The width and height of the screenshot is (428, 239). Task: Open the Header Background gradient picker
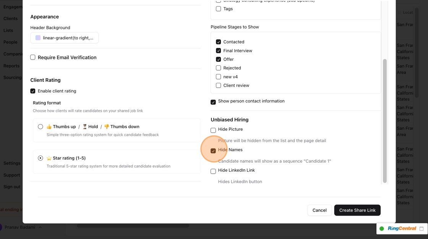click(x=65, y=38)
